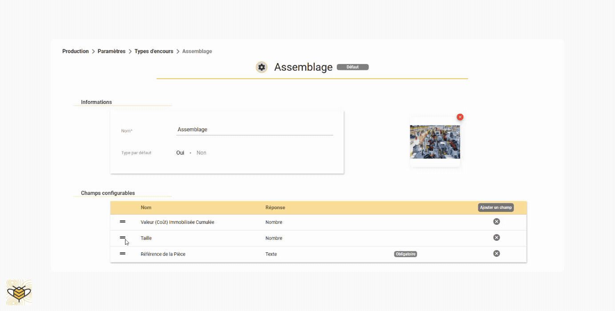Delete the Taille field row
Viewport: 615px width, 311px height.
[x=497, y=238]
